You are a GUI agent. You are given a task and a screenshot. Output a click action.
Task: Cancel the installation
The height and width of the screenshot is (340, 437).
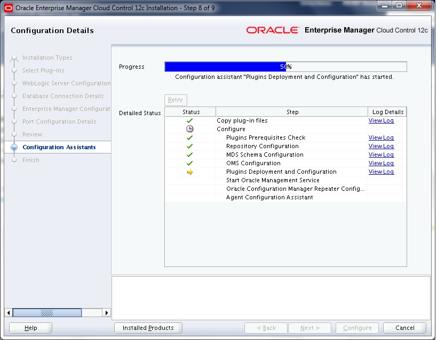[x=404, y=328]
